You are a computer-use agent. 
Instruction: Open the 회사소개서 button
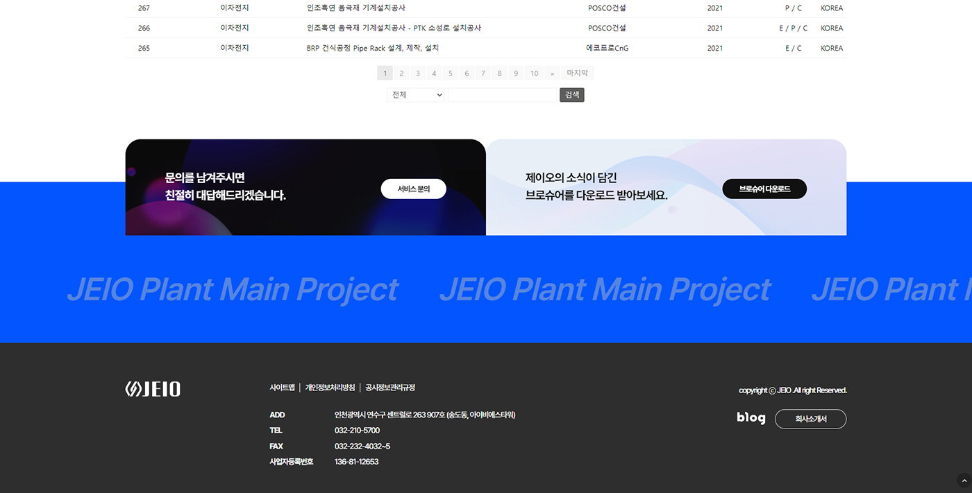tap(810, 419)
